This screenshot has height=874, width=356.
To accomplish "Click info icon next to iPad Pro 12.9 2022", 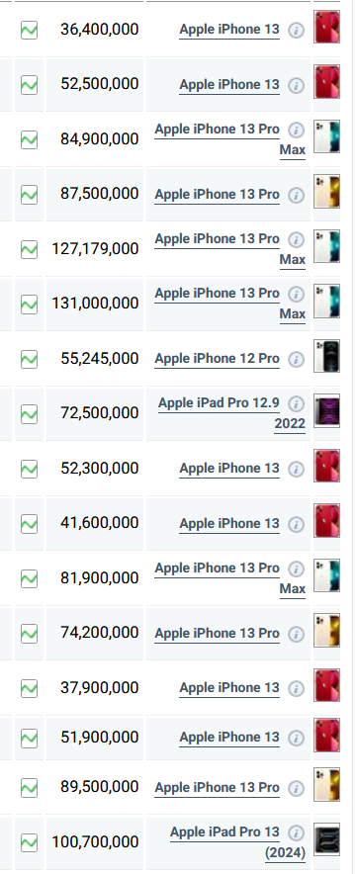I will 297,403.
